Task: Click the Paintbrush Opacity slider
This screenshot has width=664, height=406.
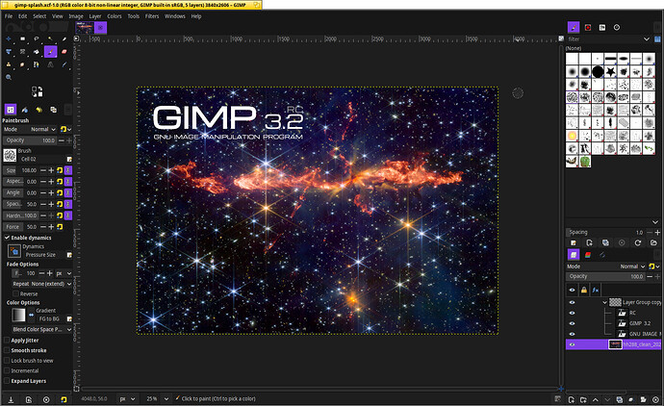Action: [30, 140]
